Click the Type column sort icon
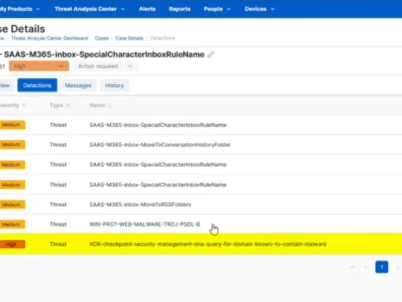 pos(67,106)
